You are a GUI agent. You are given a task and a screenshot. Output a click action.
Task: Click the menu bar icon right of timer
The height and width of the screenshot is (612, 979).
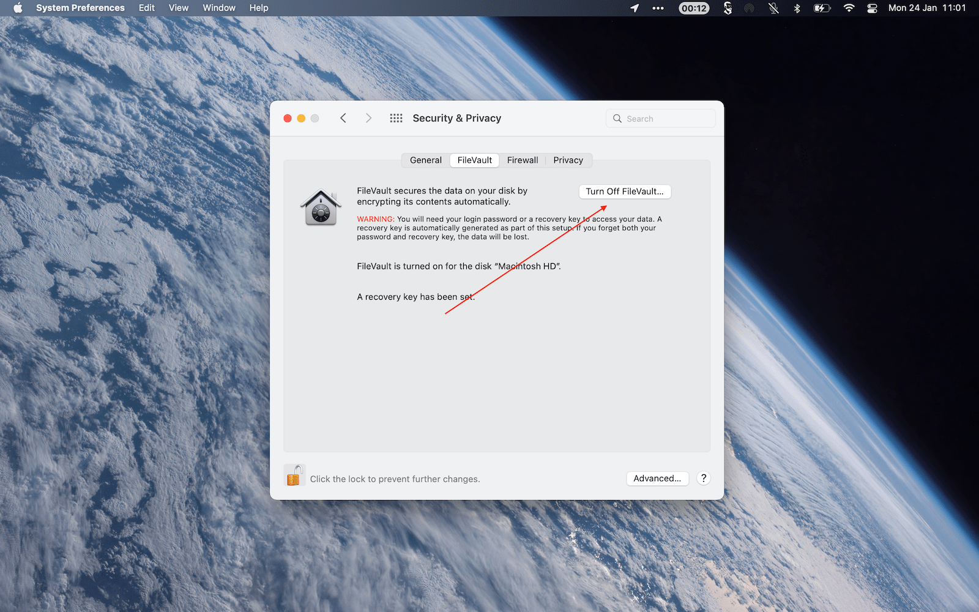tap(728, 8)
